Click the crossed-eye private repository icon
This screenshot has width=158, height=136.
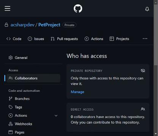pyautogui.click(x=143, y=71)
